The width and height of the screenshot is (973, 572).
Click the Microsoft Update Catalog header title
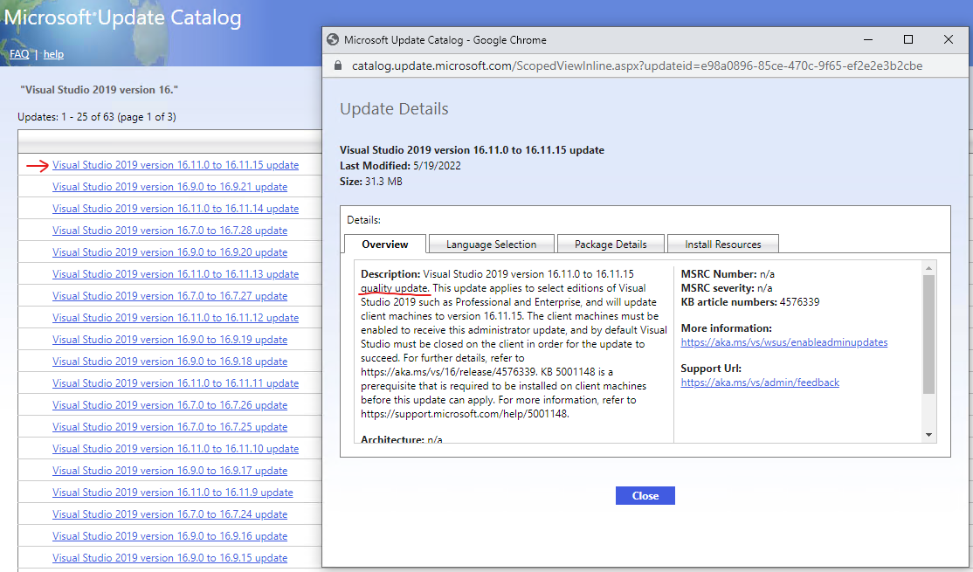point(122,17)
